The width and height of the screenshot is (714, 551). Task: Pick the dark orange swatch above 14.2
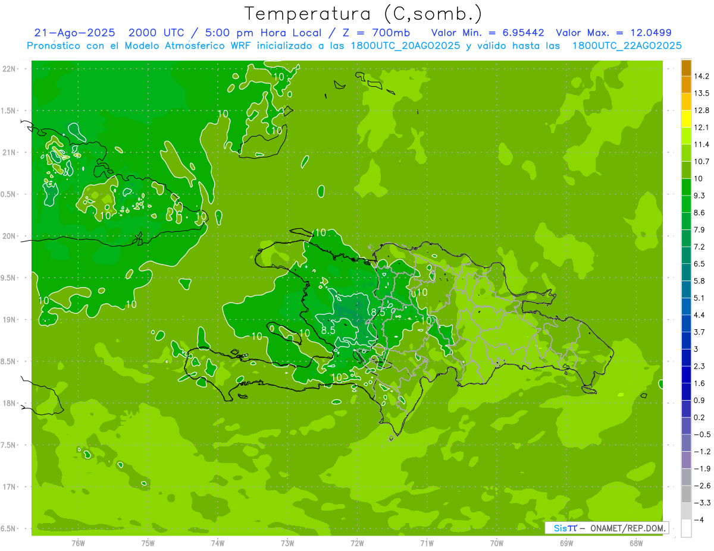[686, 68]
